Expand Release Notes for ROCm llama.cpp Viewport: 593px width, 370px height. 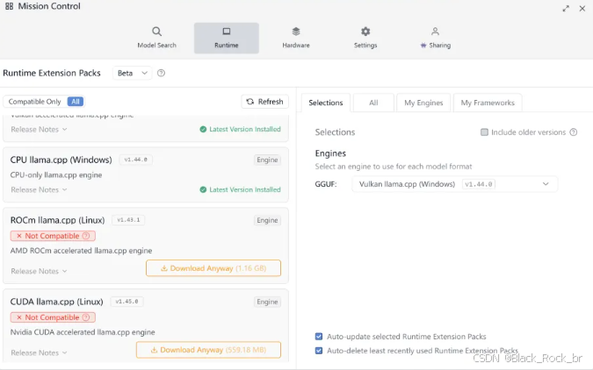pyautogui.click(x=39, y=271)
